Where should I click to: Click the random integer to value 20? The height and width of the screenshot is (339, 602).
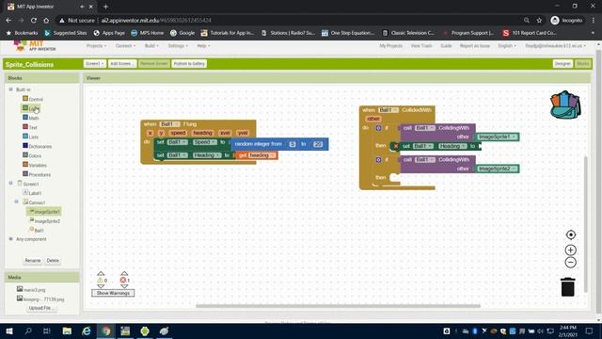[x=318, y=144]
